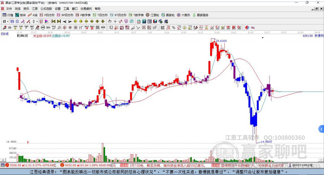Toggle the highlighted blue chart-mode button

(12, 21)
